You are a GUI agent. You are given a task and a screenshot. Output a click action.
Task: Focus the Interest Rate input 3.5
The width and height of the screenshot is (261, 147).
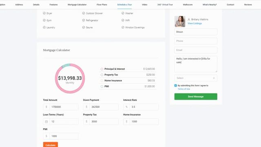click(144, 107)
